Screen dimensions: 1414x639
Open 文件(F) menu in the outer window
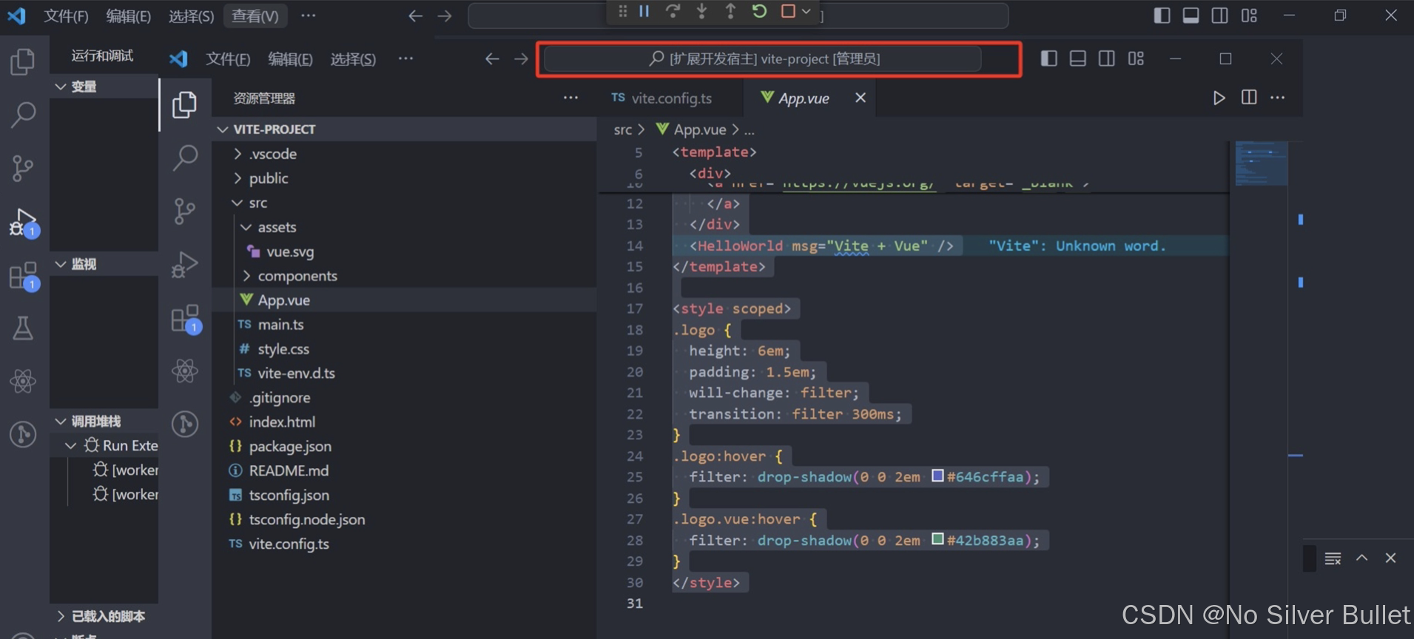[x=66, y=16]
